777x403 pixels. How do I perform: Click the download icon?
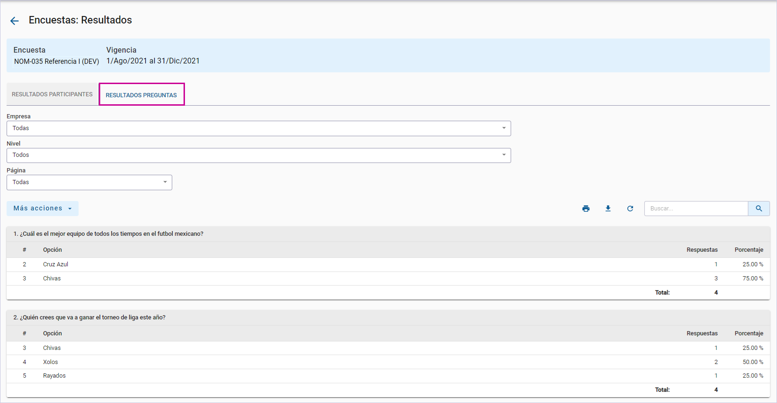(608, 209)
